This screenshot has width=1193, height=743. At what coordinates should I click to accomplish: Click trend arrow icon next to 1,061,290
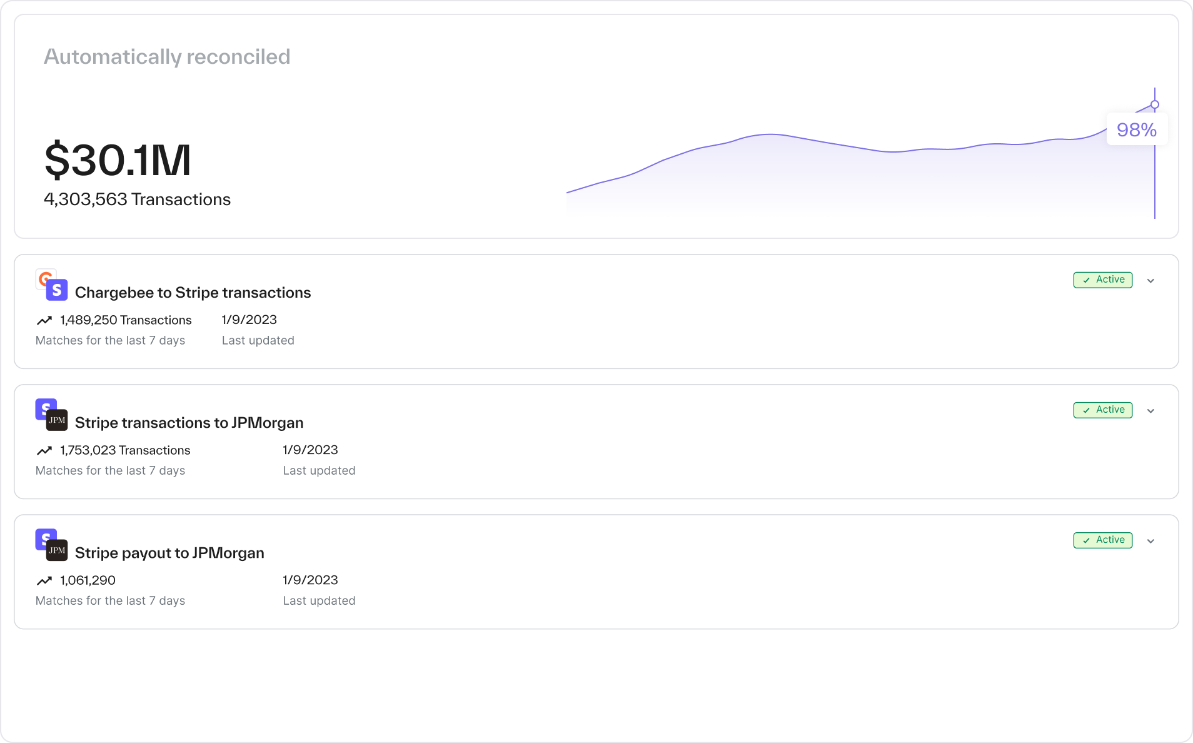[x=44, y=581]
